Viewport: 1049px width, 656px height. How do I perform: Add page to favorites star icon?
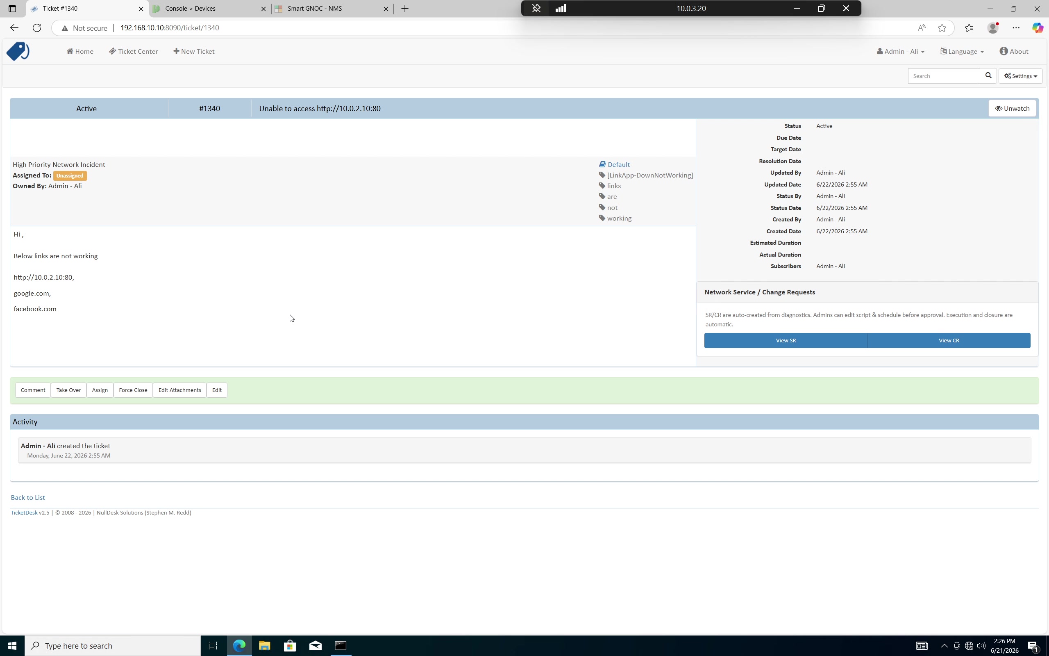tap(942, 28)
